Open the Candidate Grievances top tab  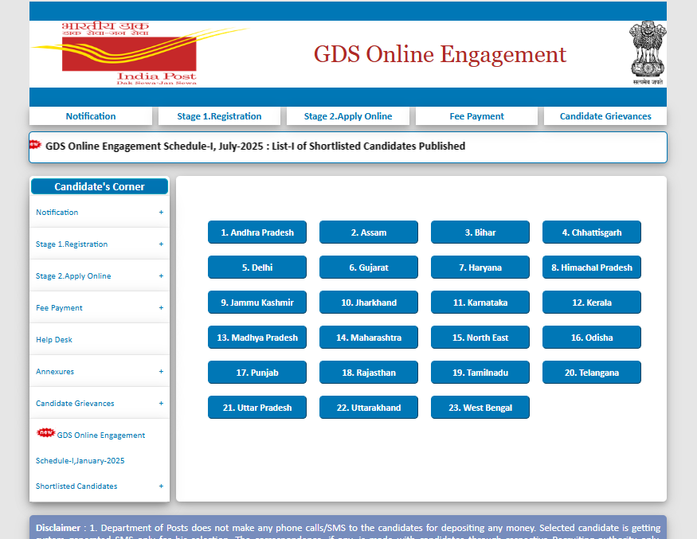(605, 116)
